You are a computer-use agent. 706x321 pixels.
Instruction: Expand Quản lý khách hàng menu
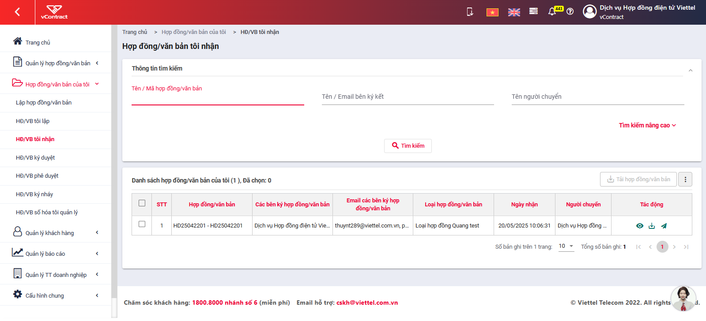tap(56, 232)
